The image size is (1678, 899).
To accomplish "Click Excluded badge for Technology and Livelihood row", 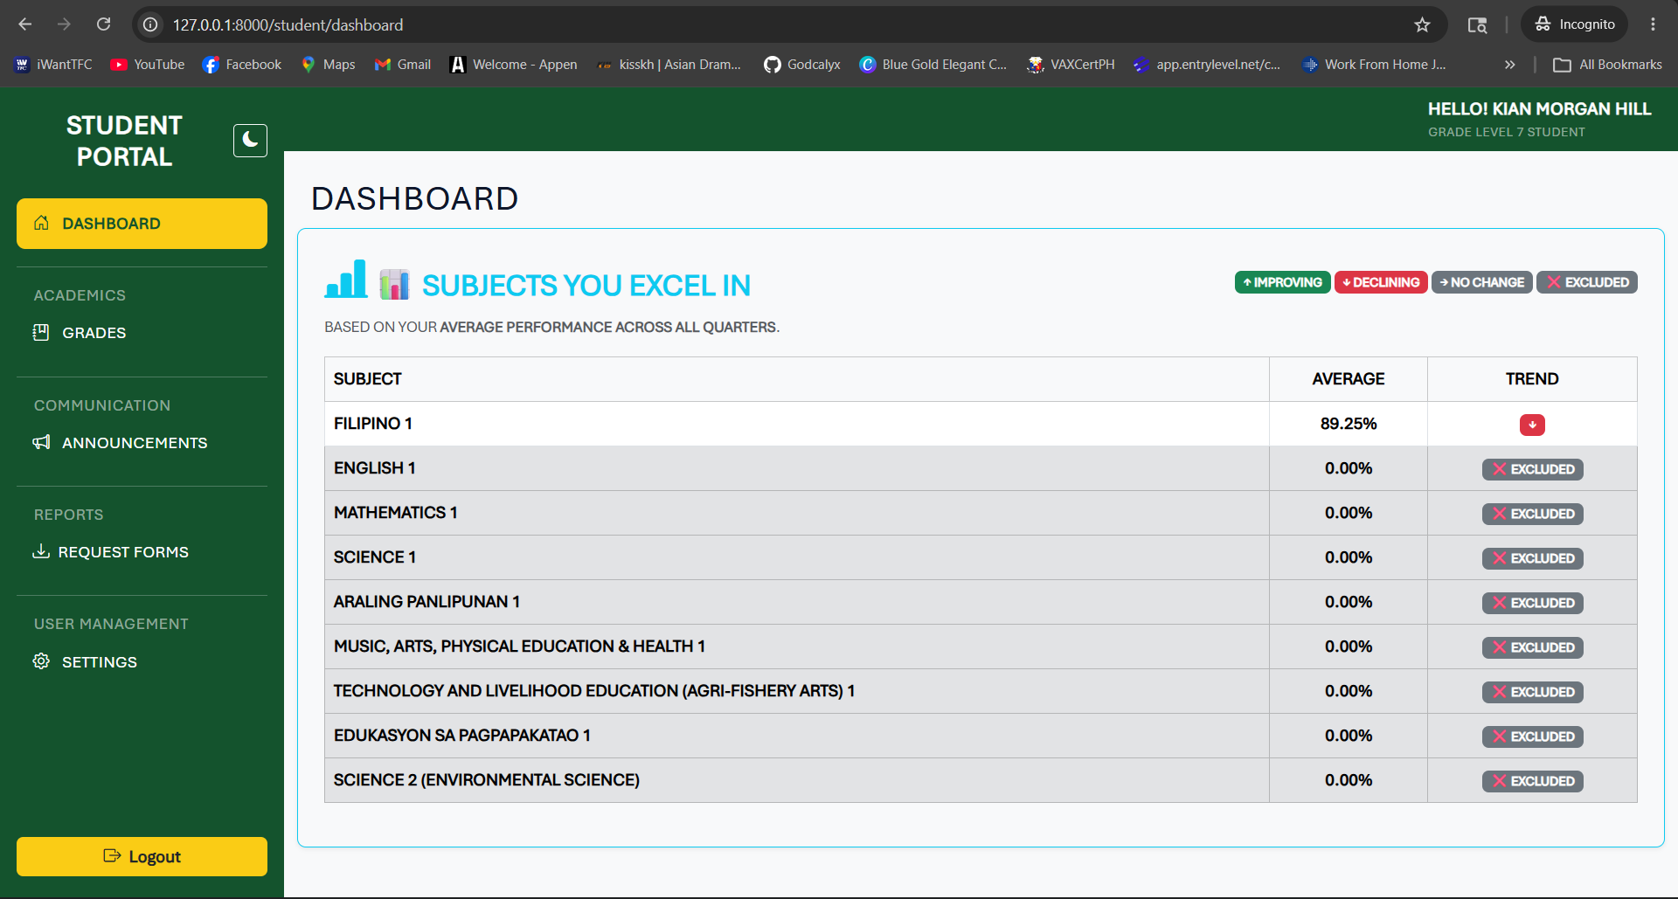I will pos(1532,692).
